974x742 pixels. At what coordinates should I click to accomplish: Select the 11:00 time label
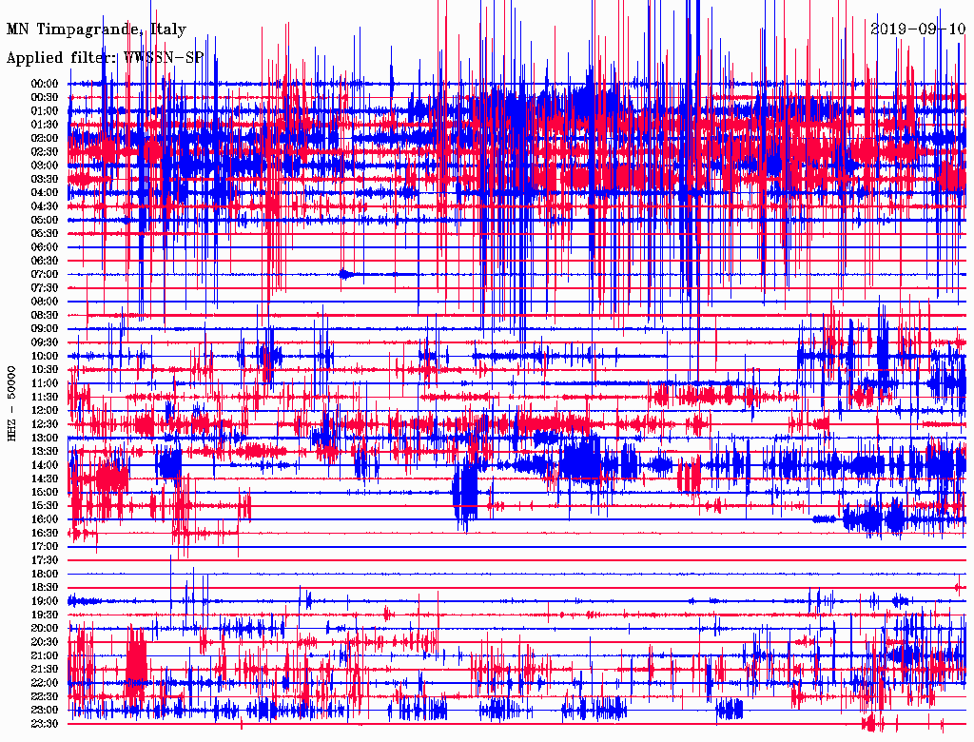pyautogui.click(x=45, y=382)
